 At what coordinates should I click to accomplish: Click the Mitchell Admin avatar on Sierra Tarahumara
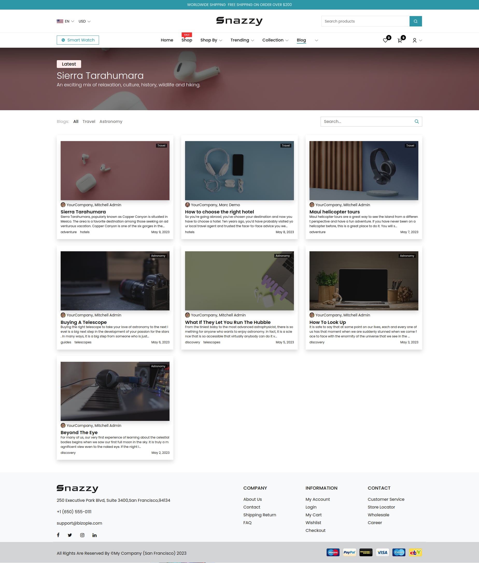point(63,205)
